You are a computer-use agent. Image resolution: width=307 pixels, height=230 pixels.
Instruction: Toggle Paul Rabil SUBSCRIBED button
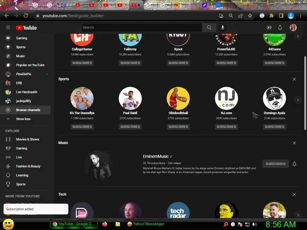pyautogui.click(x=130, y=127)
